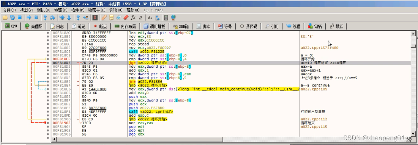Select the highlighted jge <a022.循环结束> instruction

(148, 63)
